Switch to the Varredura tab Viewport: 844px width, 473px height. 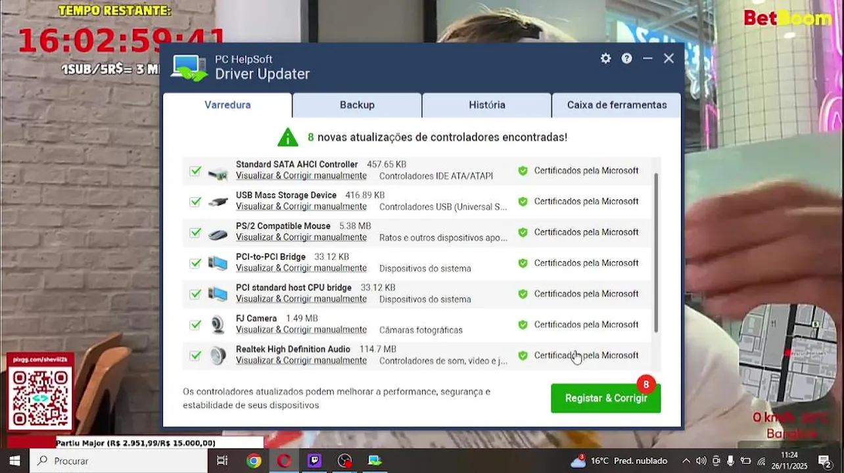[227, 104]
